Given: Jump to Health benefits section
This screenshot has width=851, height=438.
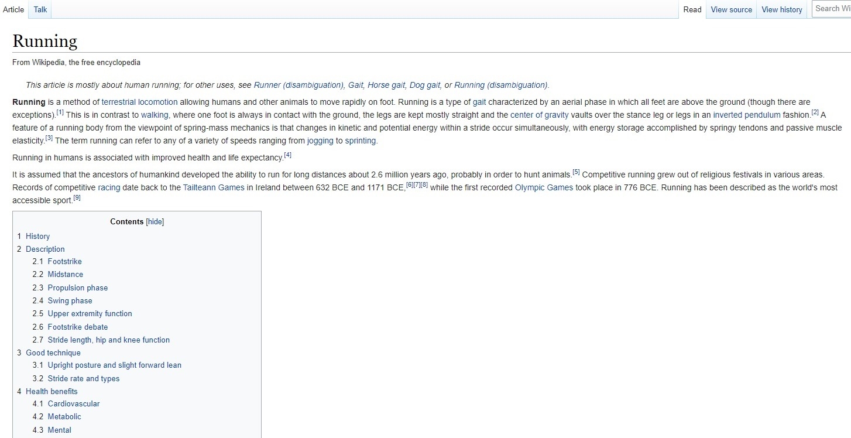Looking at the screenshot, I should pyautogui.click(x=52, y=391).
